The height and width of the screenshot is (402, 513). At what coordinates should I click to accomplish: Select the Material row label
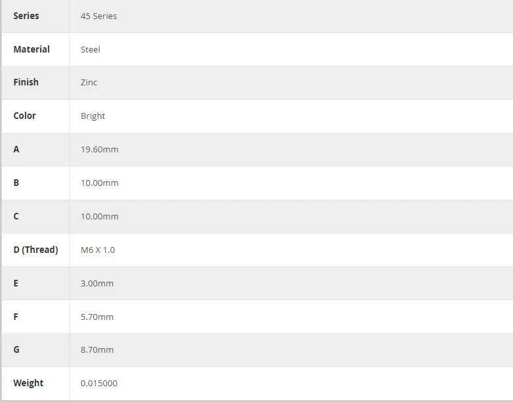32,49
